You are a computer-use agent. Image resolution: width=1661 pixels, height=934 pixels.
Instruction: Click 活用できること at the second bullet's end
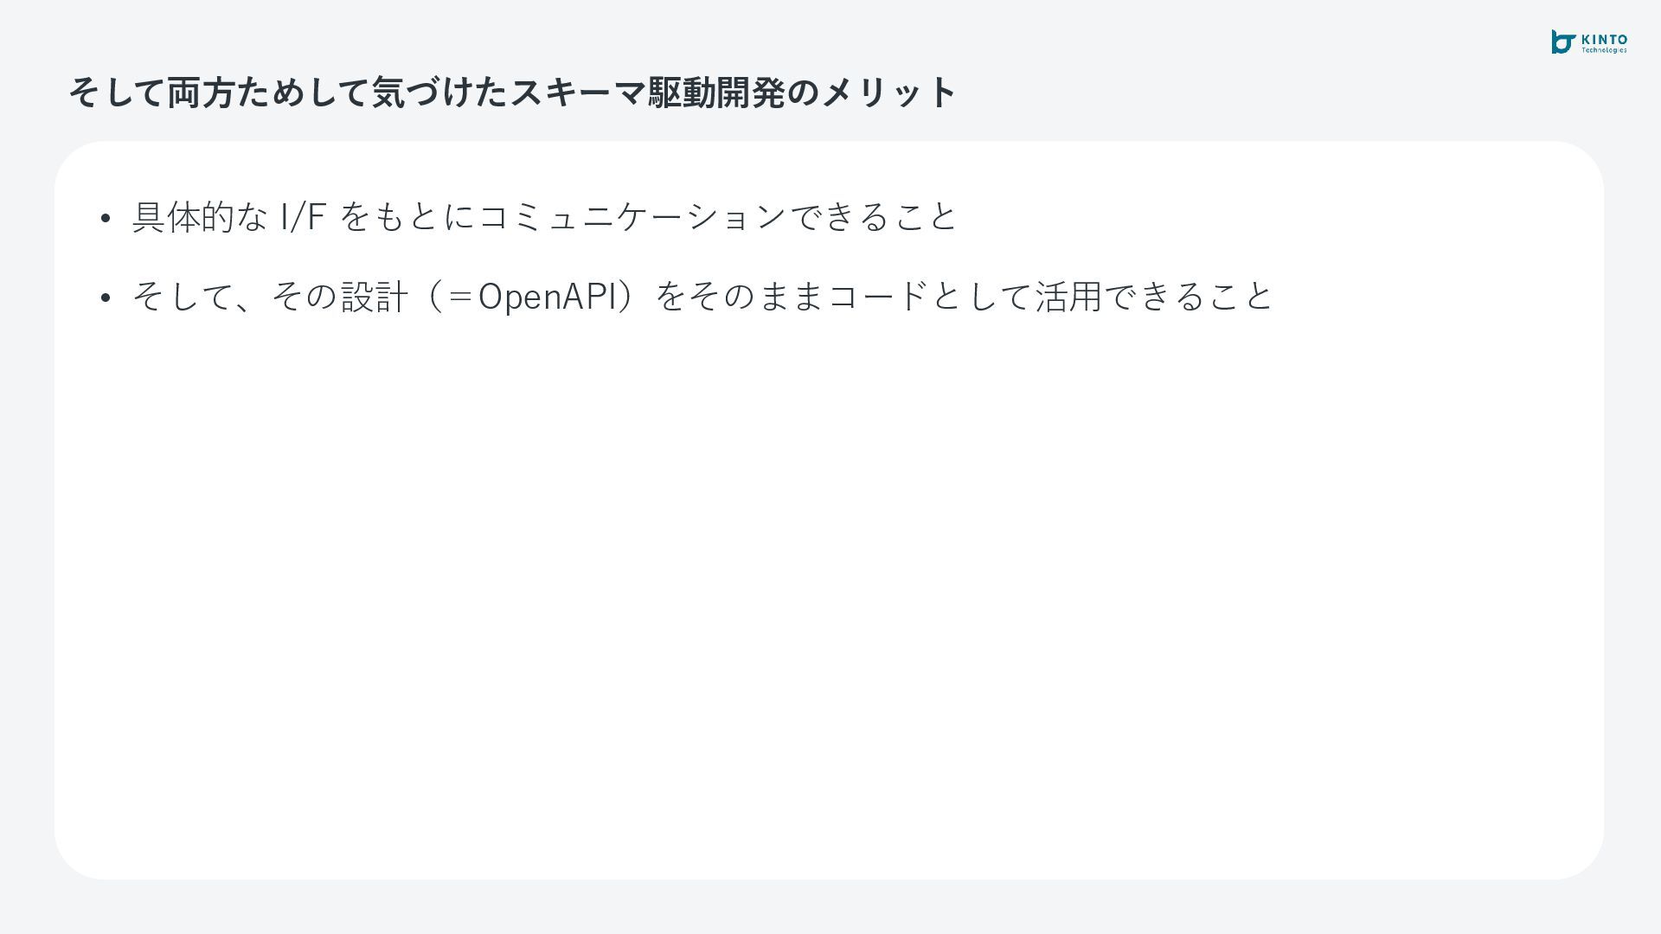point(1154,297)
